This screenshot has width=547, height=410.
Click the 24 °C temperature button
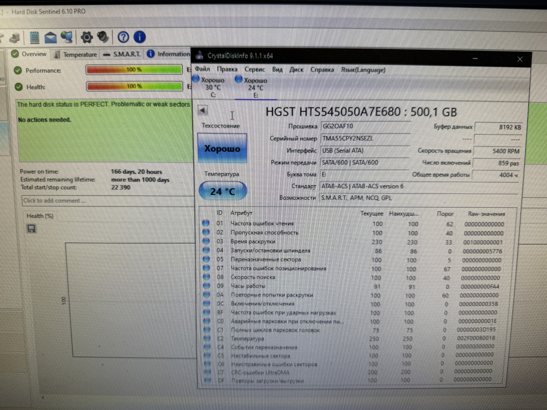click(x=222, y=191)
